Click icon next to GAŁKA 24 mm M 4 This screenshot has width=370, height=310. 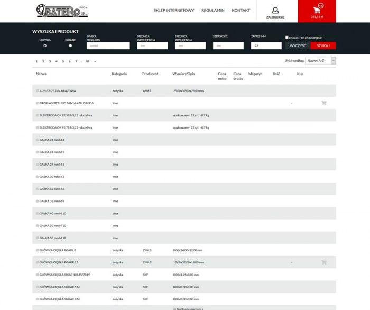point(38,140)
